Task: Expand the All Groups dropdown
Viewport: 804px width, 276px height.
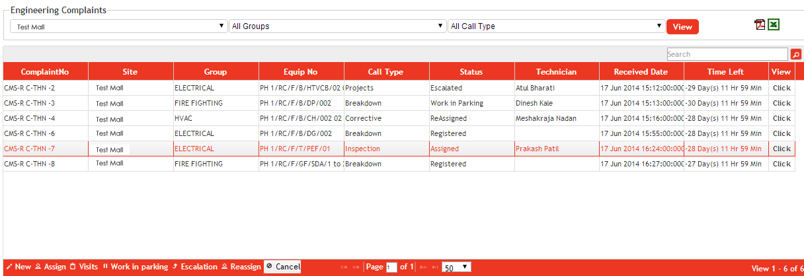Action: (x=337, y=26)
